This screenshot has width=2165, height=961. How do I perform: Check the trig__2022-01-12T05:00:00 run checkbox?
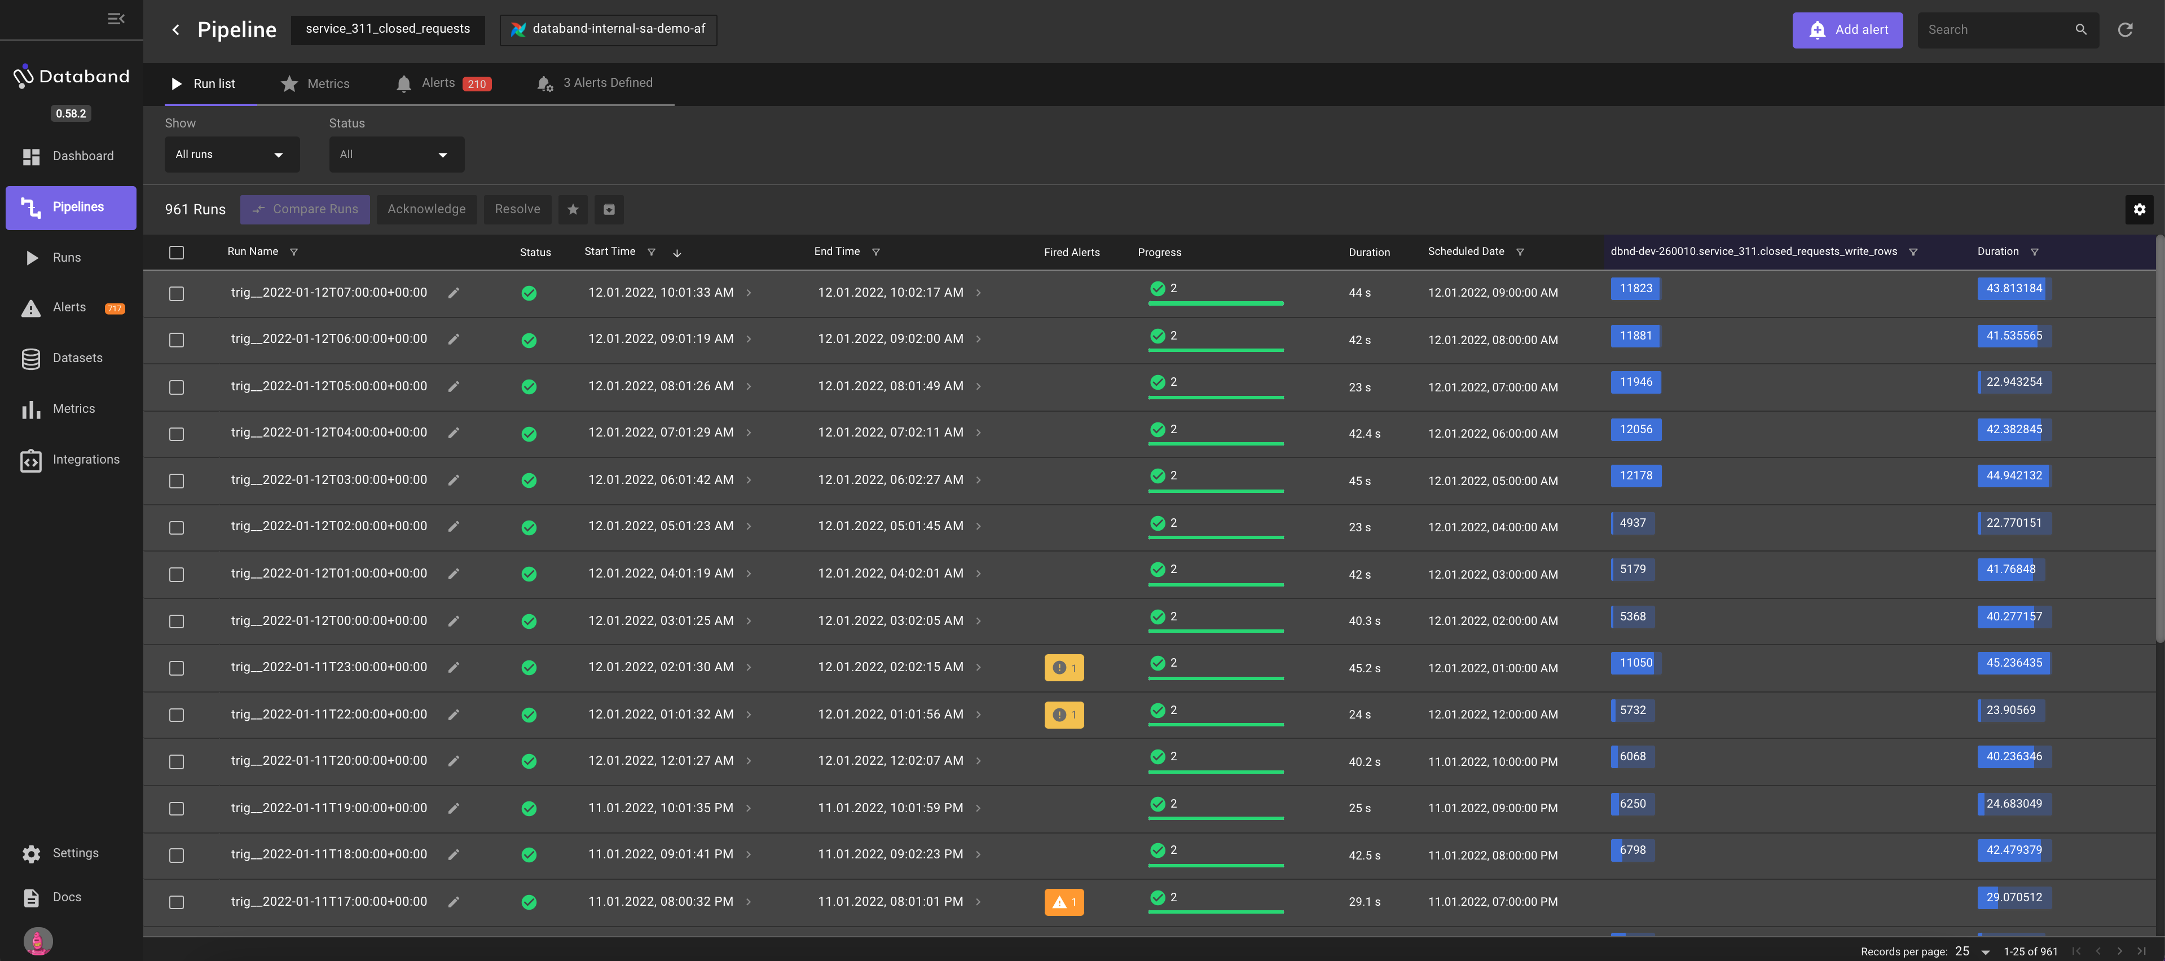(175, 387)
